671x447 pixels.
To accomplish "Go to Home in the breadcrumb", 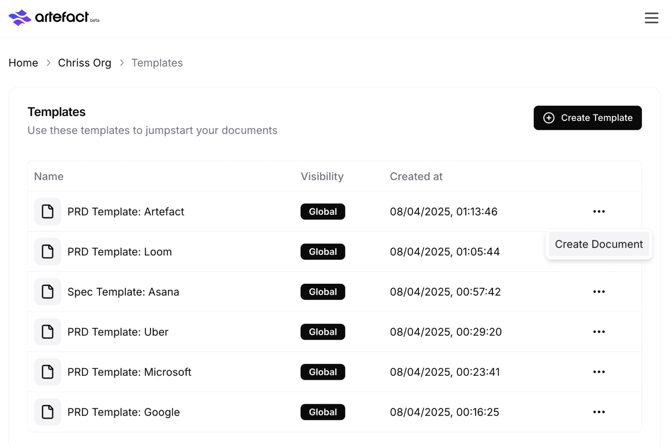I will pyautogui.click(x=23, y=63).
